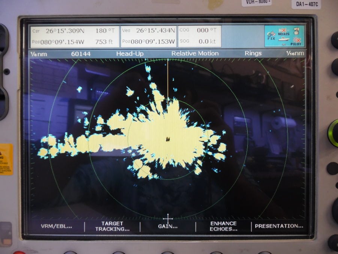Tap the SOG label
Image resolution: width=338 pixels, height=254 pixels.
pyautogui.click(x=184, y=41)
